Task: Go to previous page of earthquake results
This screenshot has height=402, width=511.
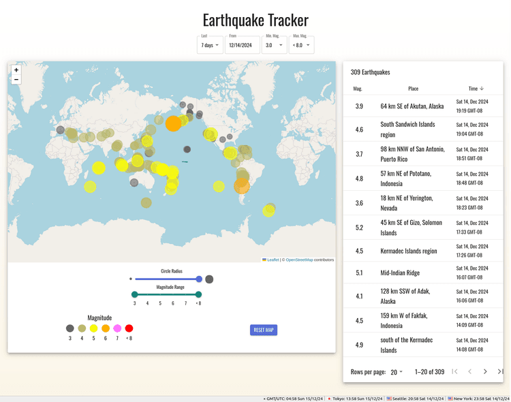Action: point(469,371)
